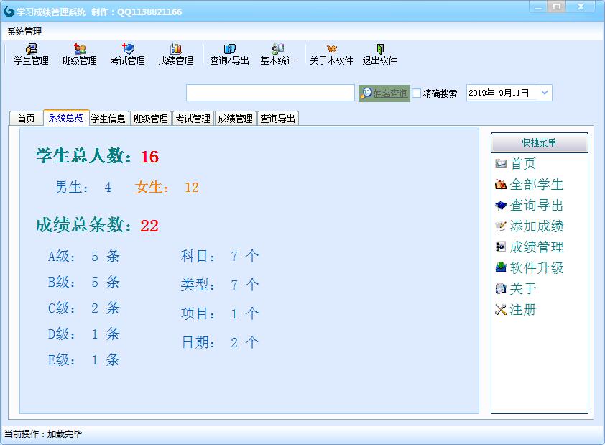Click the 查询导出 icon in quick menu
605x445 pixels.
[x=501, y=206]
